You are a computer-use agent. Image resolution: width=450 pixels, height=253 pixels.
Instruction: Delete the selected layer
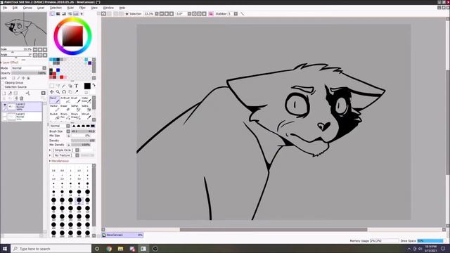[22, 98]
